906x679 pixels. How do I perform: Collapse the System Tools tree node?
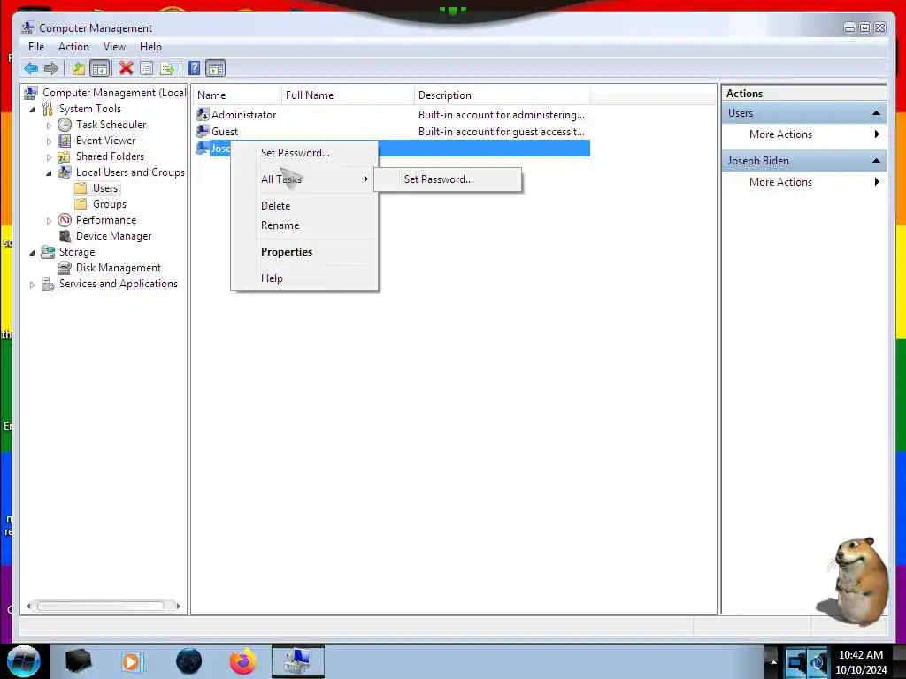click(x=33, y=109)
